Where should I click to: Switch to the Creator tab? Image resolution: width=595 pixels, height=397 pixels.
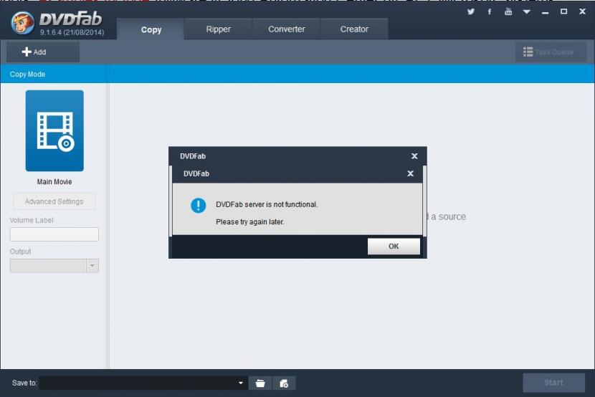pos(354,29)
